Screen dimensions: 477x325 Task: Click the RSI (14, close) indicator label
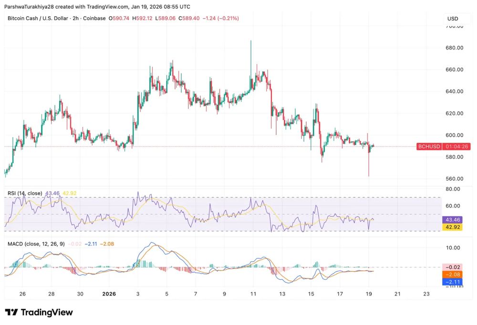(25, 193)
